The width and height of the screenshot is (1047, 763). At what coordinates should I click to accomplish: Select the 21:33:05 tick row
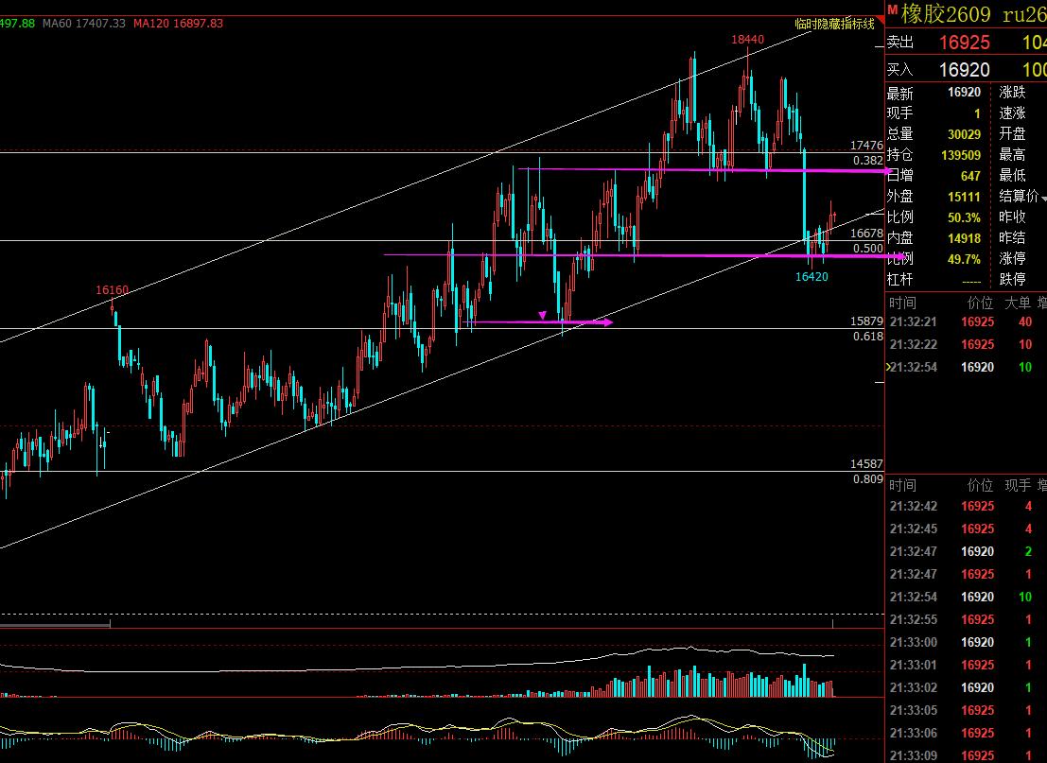point(967,710)
